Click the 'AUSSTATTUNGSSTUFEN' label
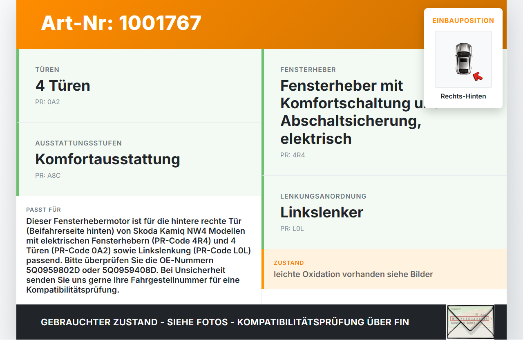The image size is (523, 340). (x=78, y=143)
